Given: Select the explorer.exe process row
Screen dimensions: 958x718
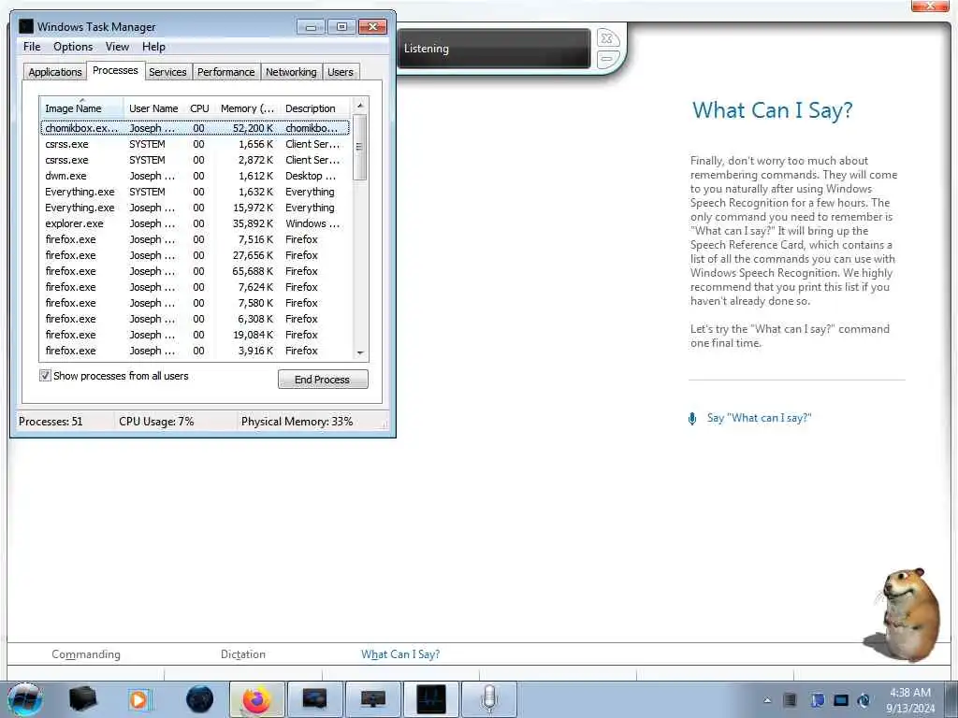Looking at the screenshot, I should coord(195,223).
